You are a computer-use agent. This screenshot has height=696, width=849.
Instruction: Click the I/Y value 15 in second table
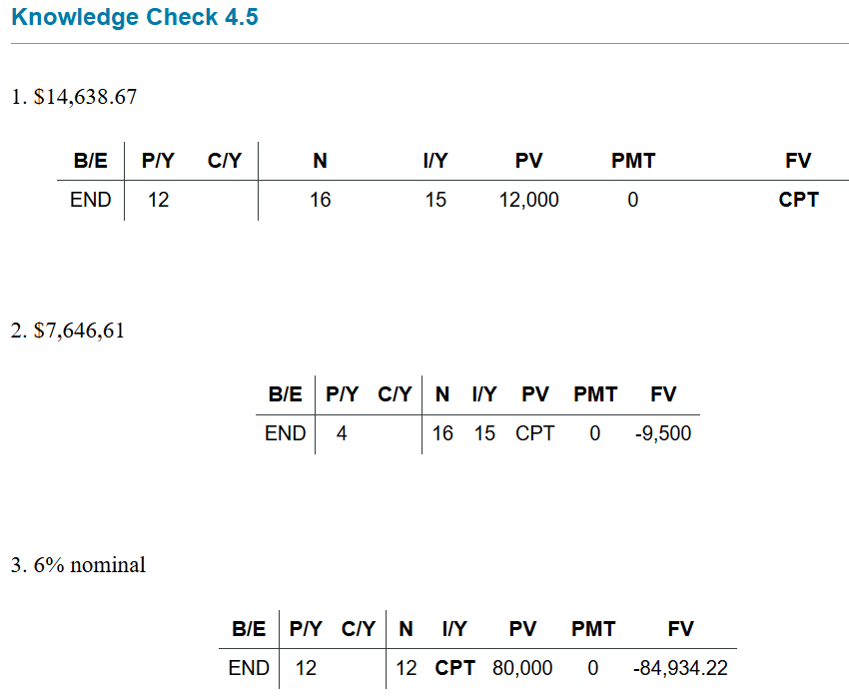(x=484, y=433)
